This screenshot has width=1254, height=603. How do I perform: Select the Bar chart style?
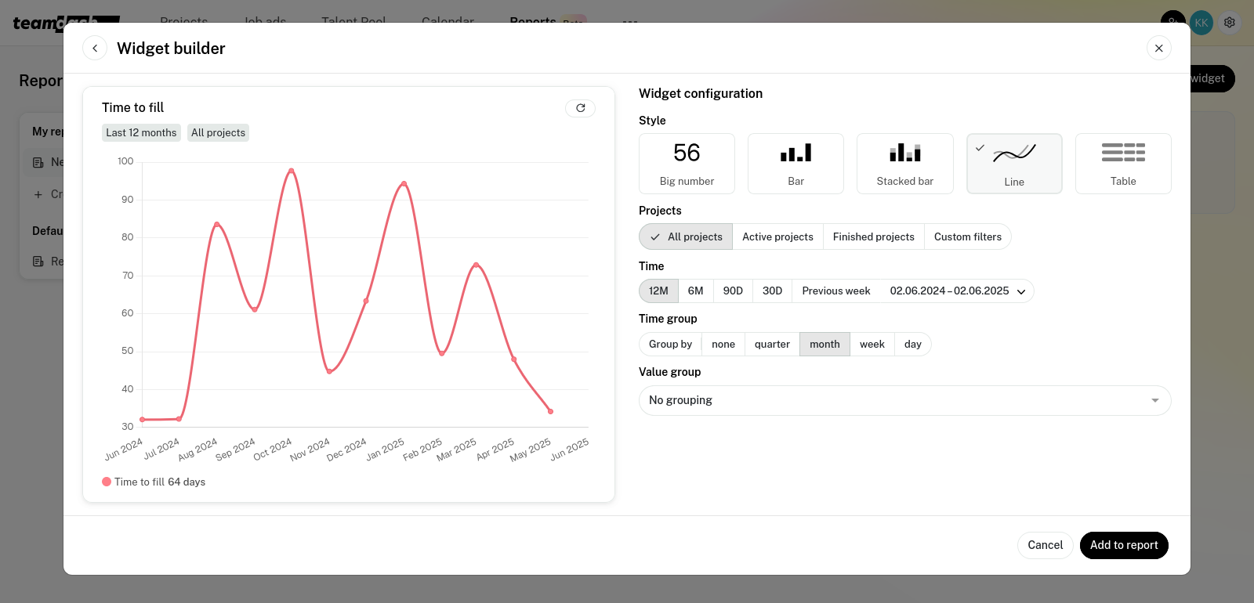(796, 163)
